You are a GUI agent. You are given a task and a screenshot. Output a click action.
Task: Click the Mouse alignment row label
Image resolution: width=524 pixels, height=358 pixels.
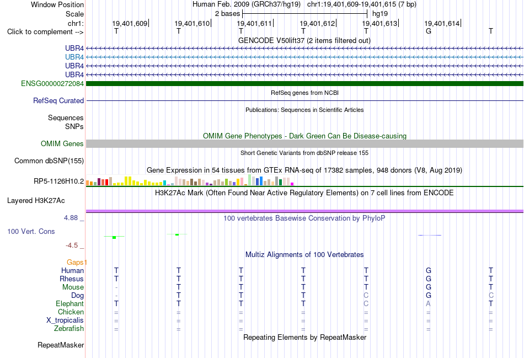click(73, 287)
